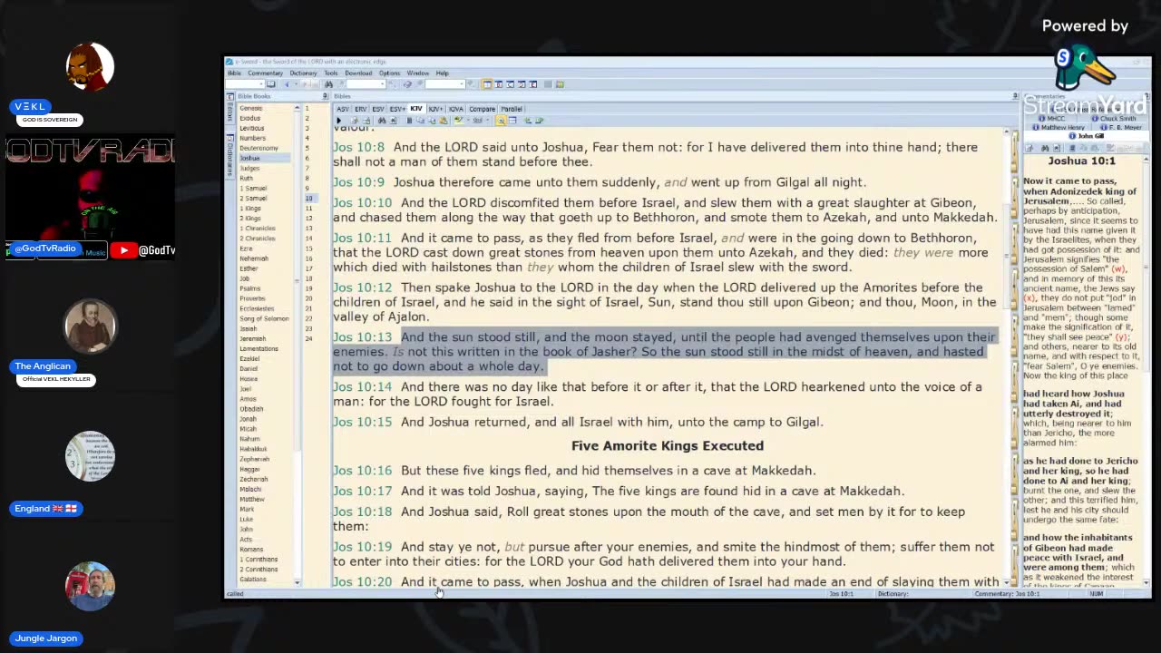Open the back arrow history dropdown

click(296, 84)
